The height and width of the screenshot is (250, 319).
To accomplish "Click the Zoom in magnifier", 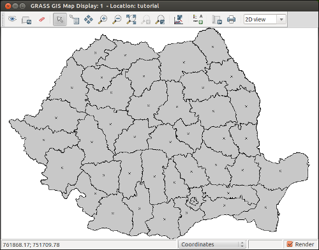I will pos(103,20).
